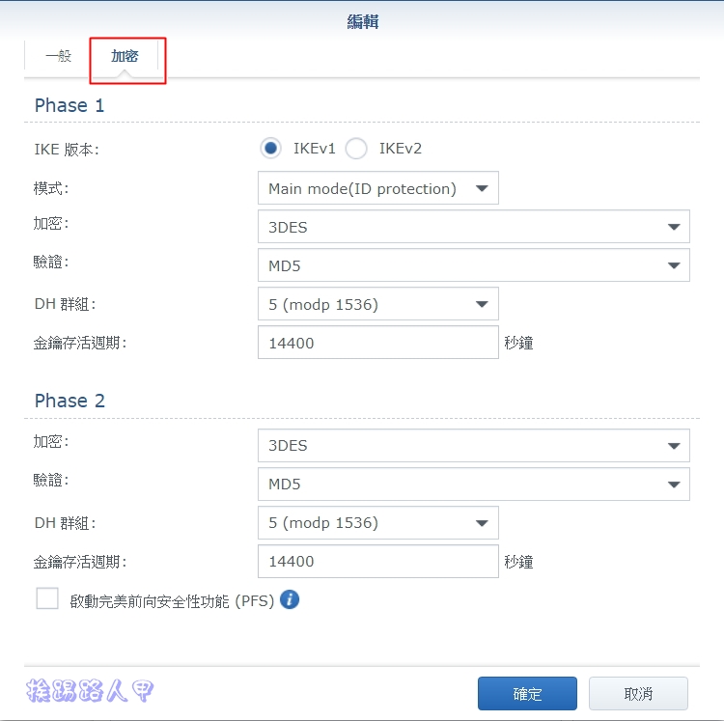The height and width of the screenshot is (721, 724).
Task: Select the IKEv2 radio button
Action: (x=356, y=149)
